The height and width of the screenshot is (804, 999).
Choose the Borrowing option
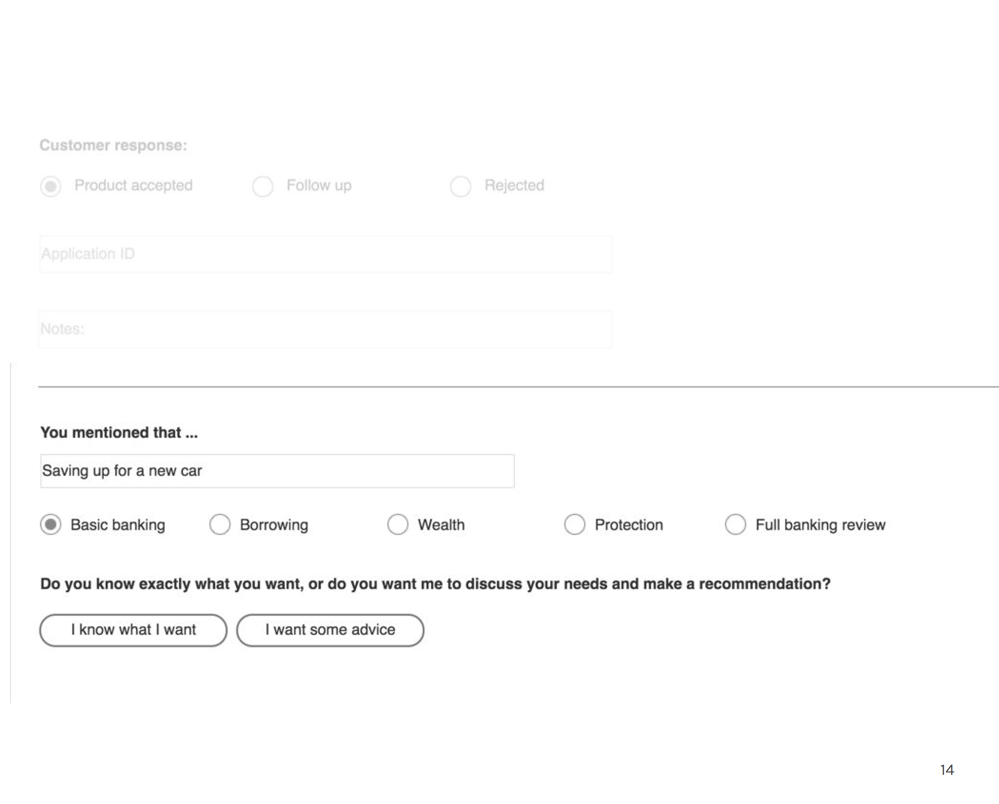pyautogui.click(x=220, y=524)
